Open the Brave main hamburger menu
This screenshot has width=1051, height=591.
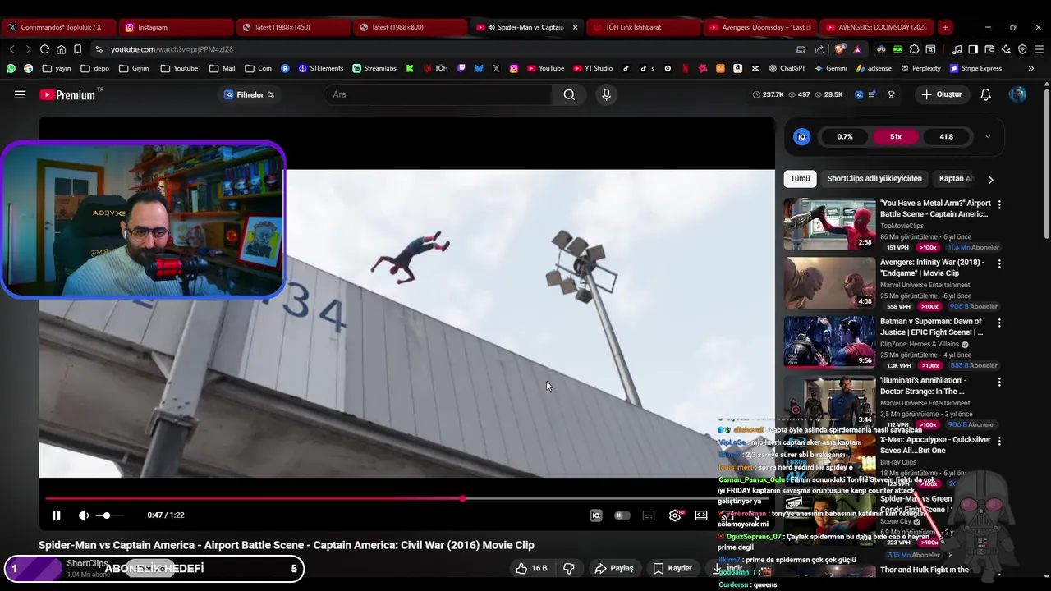pos(1039,49)
